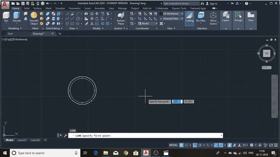Screen dimensions: 280x157
Task: Choose the Polygon draw tool
Action: click(x=67, y=24)
